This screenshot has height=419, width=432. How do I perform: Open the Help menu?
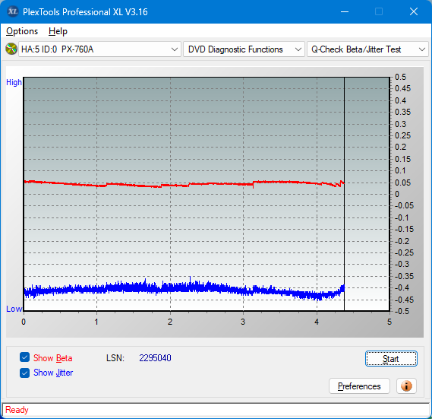[x=58, y=31]
